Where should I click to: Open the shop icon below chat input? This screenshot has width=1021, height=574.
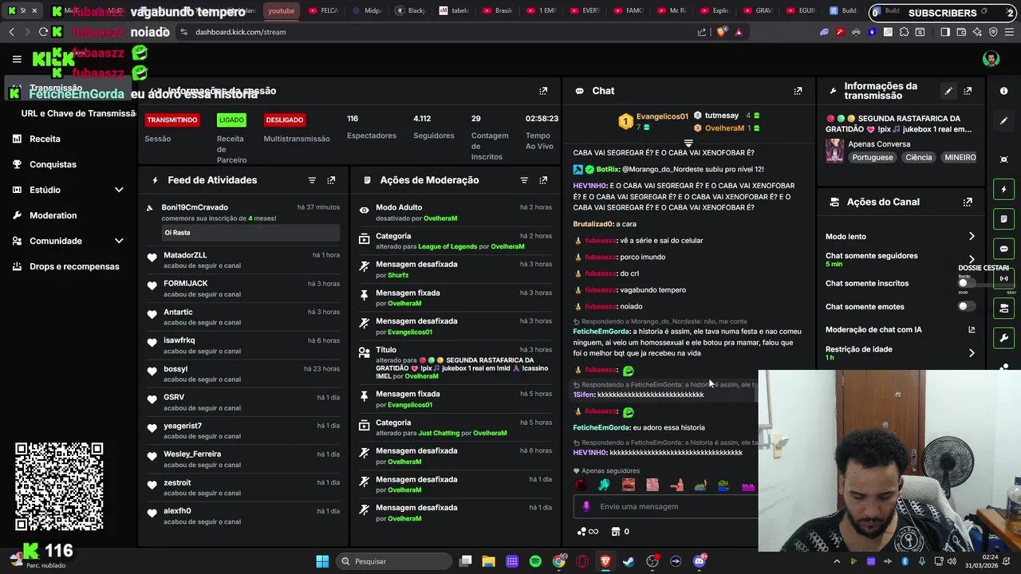pyautogui.click(x=616, y=532)
